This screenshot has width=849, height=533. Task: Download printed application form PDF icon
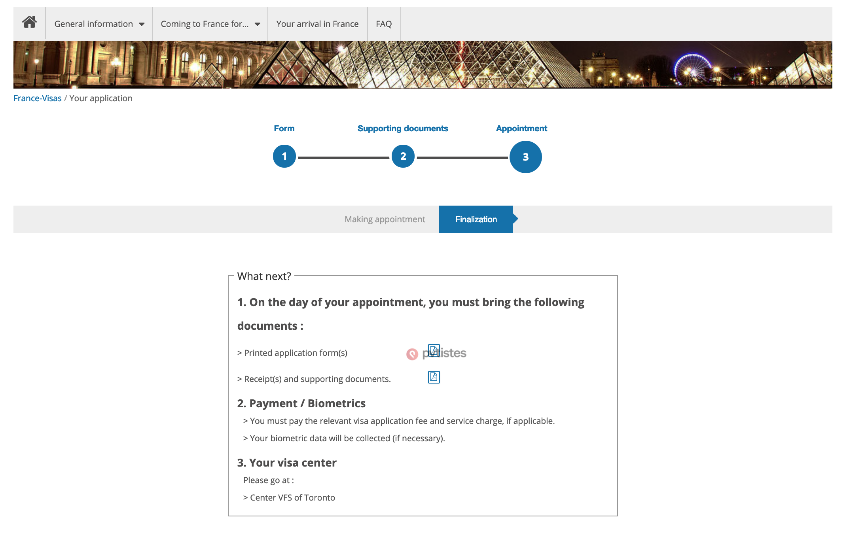pyautogui.click(x=434, y=350)
